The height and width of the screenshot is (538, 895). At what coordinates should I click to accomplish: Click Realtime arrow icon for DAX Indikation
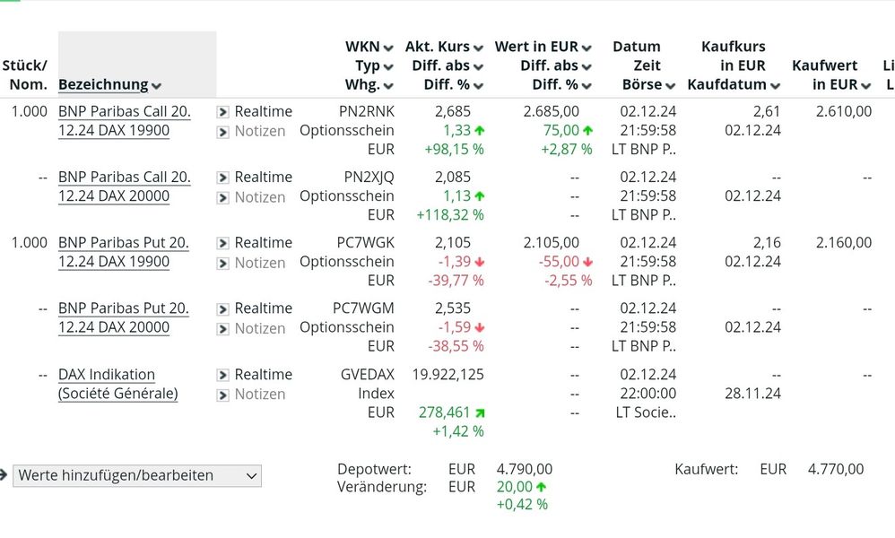223,375
